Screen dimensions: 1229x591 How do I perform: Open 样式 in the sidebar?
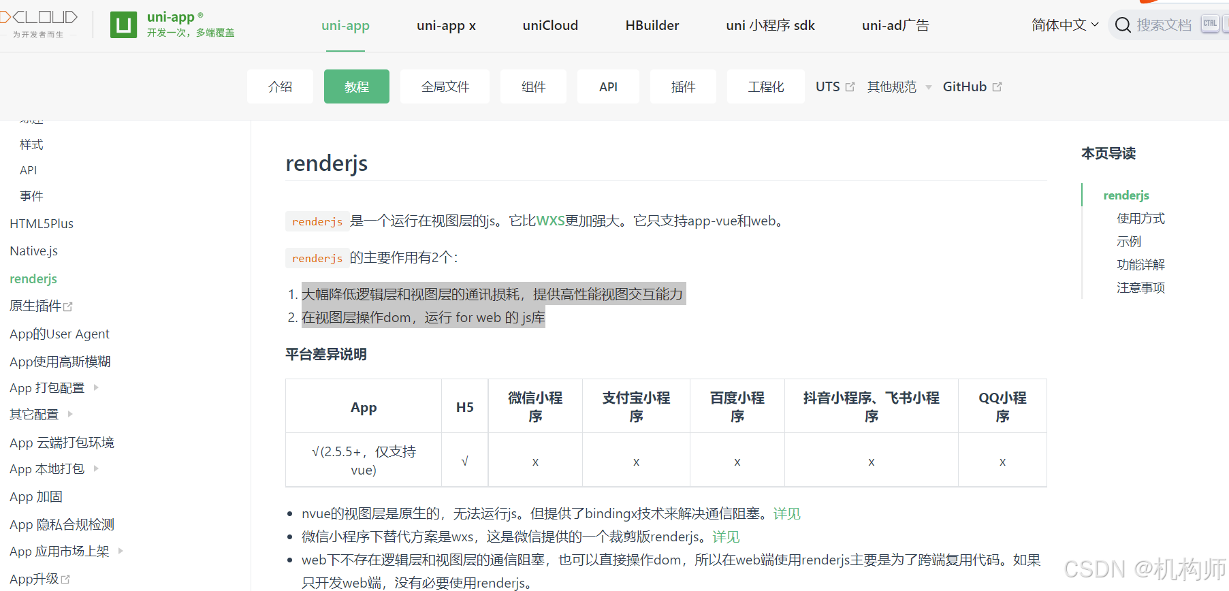pos(31,144)
